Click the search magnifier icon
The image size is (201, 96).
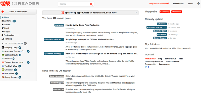91,4
